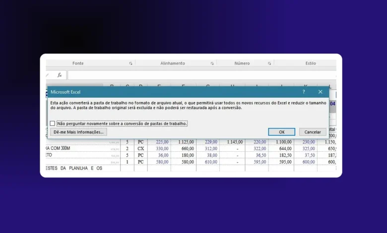Select the cell with value 1.125,00
This screenshot has width=387, height=233.
coord(184,142)
